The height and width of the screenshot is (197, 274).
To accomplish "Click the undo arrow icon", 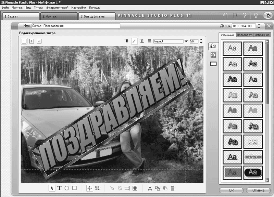I will (225, 16).
